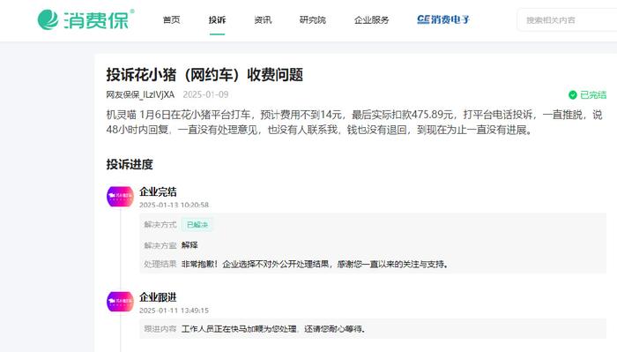
Task: Click the 花小猪 avatar beside 企业完结
Action: click(x=120, y=197)
